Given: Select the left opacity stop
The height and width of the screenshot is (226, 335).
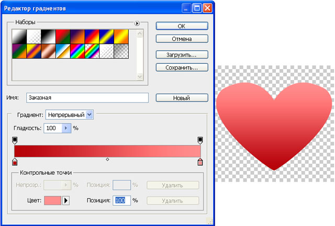Looking at the screenshot, I should pyautogui.click(x=15, y=140).
